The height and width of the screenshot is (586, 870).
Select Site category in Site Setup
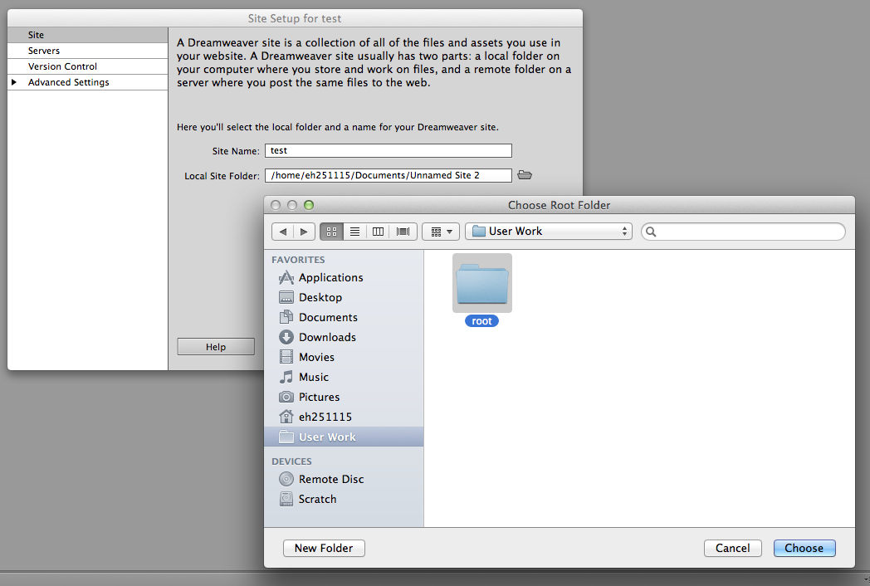[x=88, y=35]
